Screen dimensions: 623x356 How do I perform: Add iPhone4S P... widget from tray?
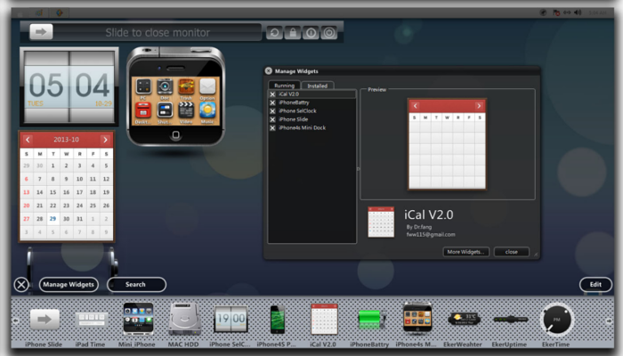coord(278,319)
